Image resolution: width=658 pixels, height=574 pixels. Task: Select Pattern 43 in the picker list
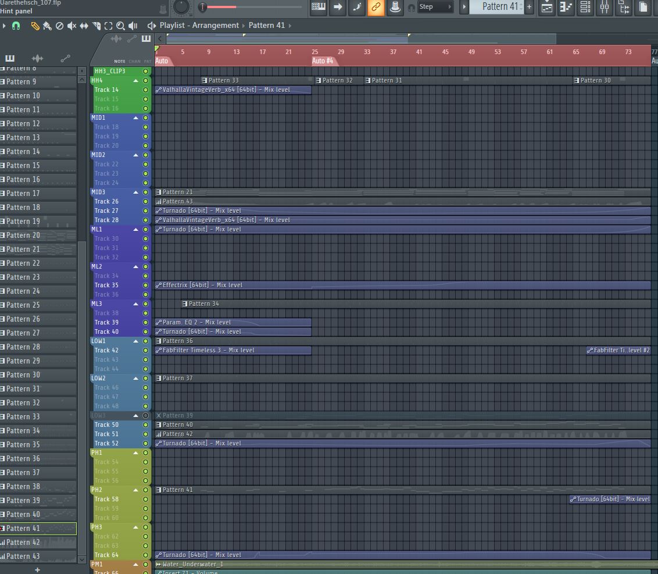[38, 557]
